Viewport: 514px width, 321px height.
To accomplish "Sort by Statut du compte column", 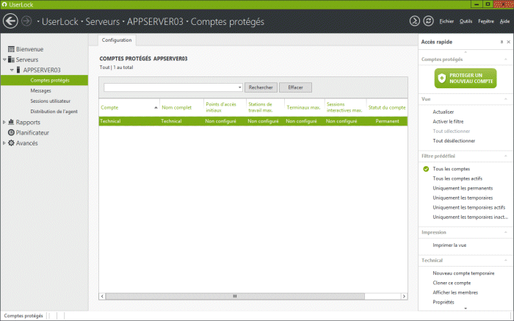I will click(x=387, y=107).
